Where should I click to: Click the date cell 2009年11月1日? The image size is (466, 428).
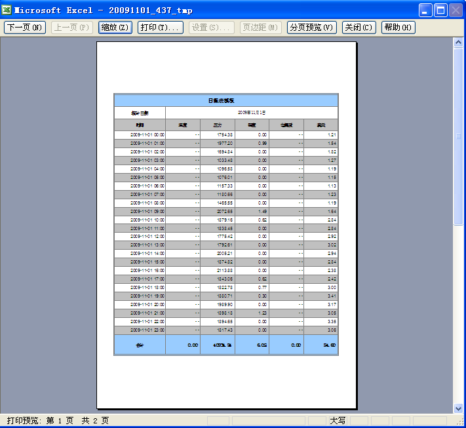tap(252, 113)
